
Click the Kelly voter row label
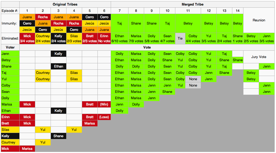pyautogui.click(x=10, y=136)
